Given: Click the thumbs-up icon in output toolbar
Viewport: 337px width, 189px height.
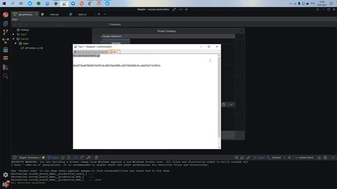Looking at the screenshot, I should [242, 157].
